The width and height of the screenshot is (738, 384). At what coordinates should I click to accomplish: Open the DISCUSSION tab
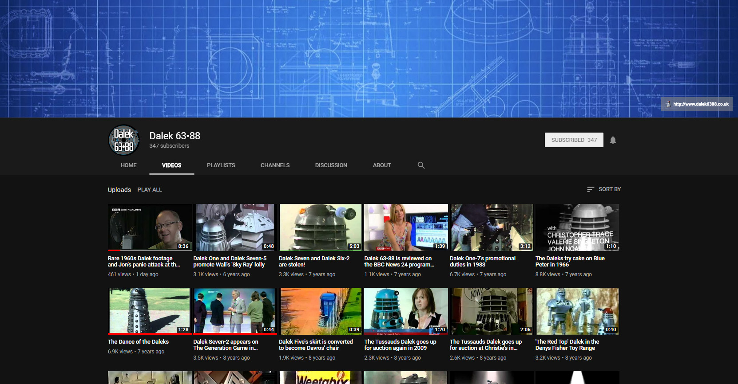click(331, 165)
